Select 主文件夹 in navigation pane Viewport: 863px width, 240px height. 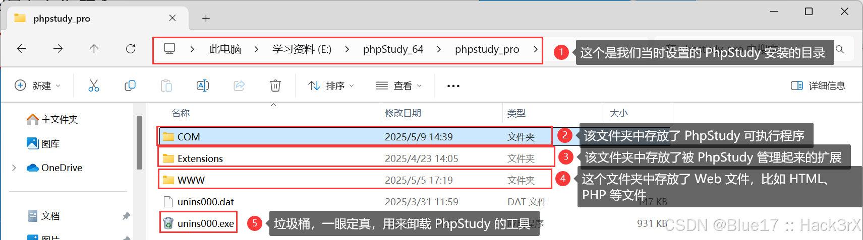tap(60, 119)
